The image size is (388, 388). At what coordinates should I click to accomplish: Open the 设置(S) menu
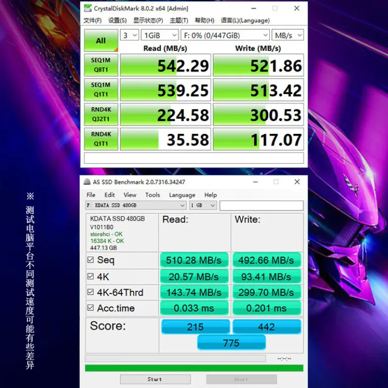tap(117, 20)
